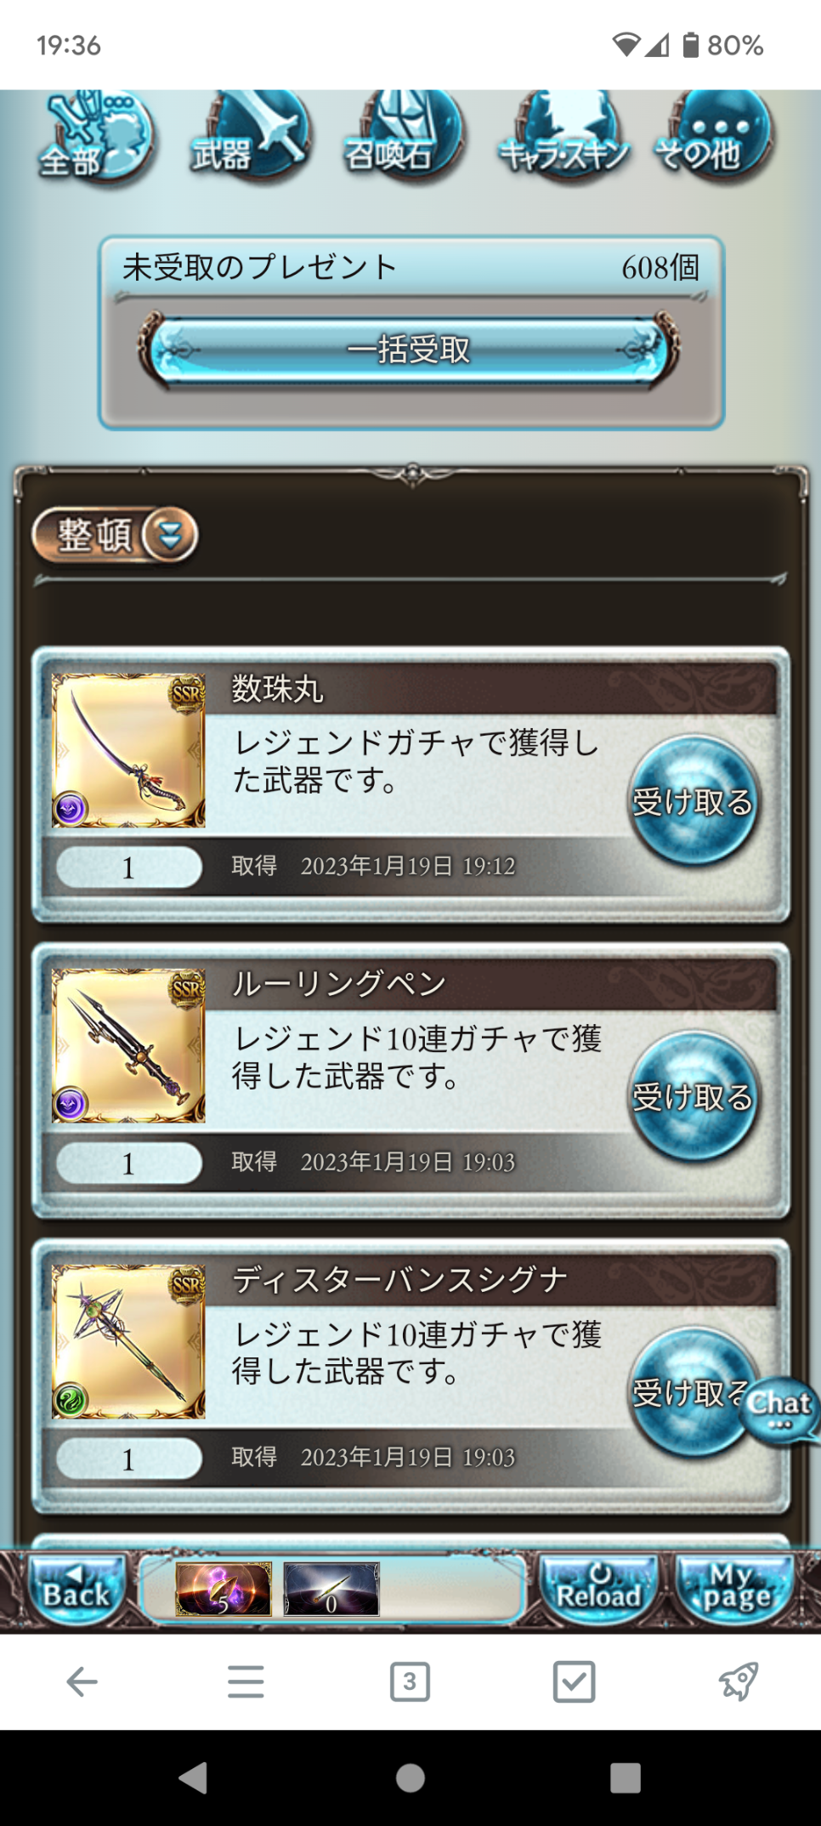Open the キャラ・スキン filter tab
Screen dimensions: 821x1826
point(563,136)
